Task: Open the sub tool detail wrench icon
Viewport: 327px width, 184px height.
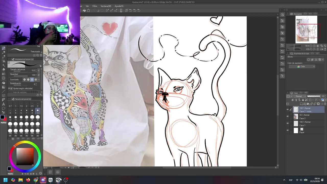Action: click(x=41, y=95)
